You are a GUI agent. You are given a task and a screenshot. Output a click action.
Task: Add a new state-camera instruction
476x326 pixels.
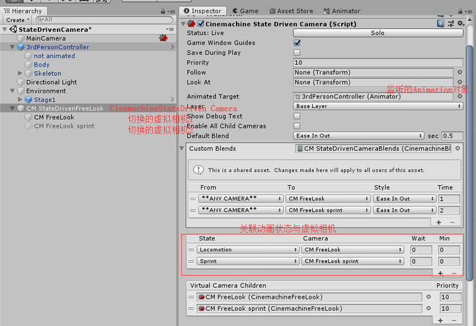coord(440,274)
